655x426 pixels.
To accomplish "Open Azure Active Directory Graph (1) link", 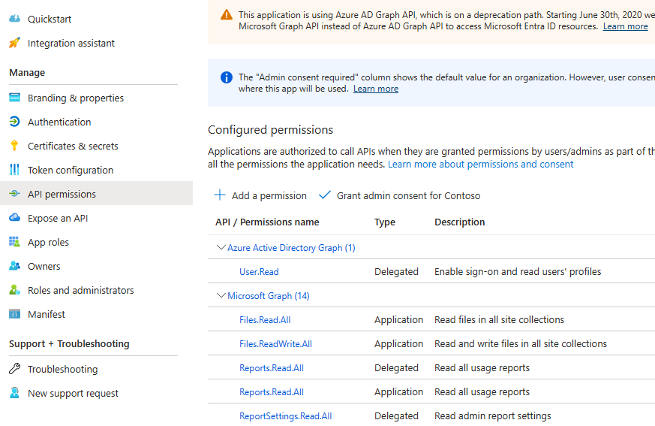I will [x=291, y=248].
